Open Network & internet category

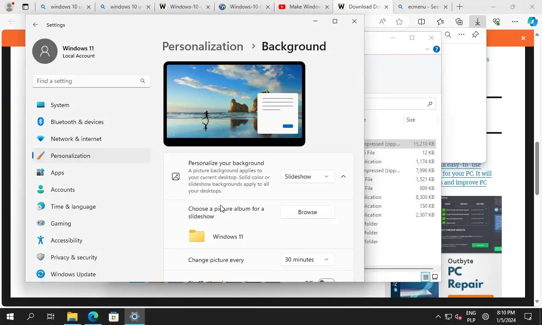pos(91,139)
